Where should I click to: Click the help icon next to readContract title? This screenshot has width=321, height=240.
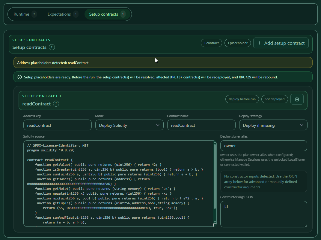tap(56, 104)
